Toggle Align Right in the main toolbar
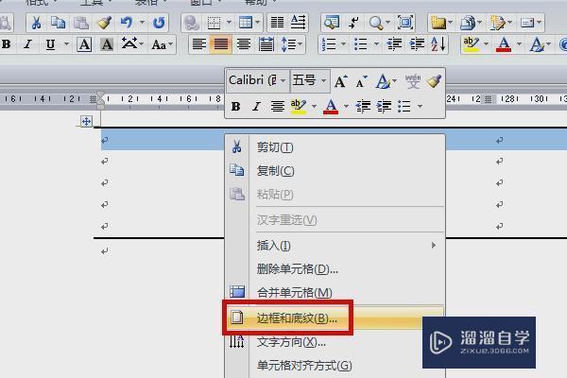The height and width of the screenshot is (378, 567). (x=244, y=44)
